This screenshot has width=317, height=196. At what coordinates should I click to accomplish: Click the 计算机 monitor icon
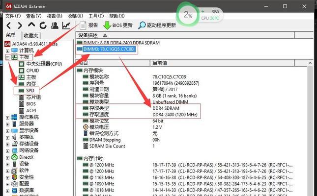click(x=15, y=50)
